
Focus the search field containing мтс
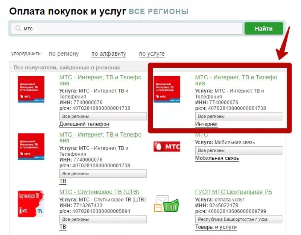point(127,29)
